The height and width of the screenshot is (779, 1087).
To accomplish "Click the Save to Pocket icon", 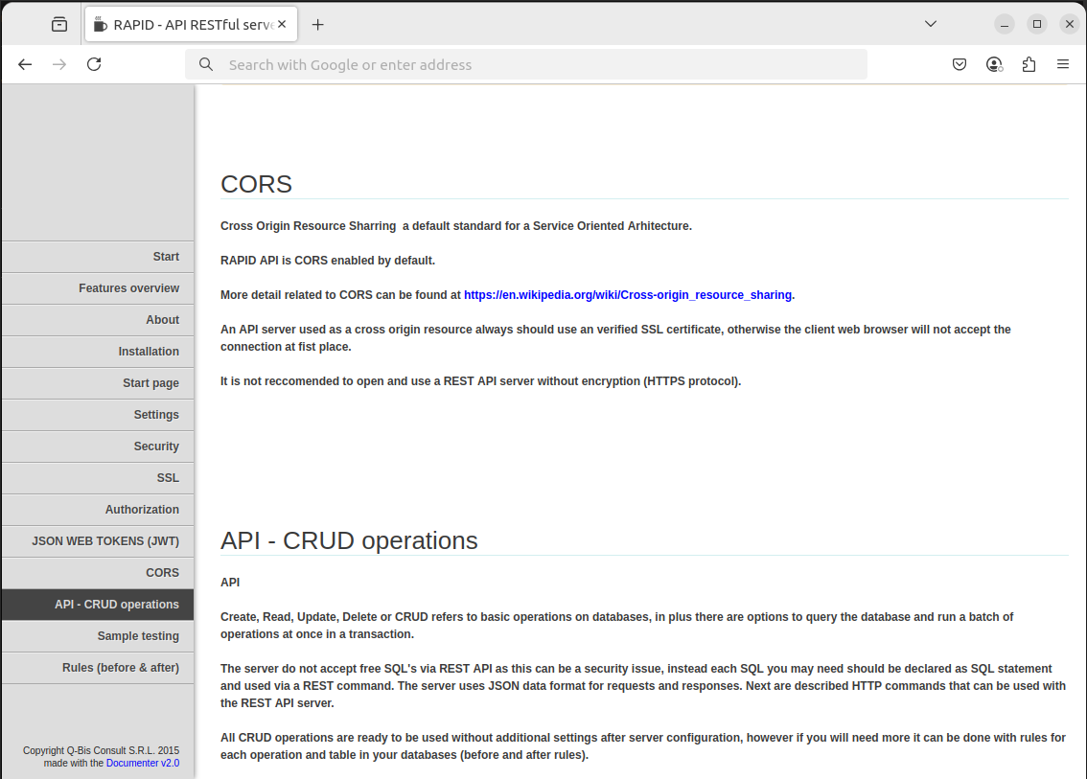I will 960,64.
